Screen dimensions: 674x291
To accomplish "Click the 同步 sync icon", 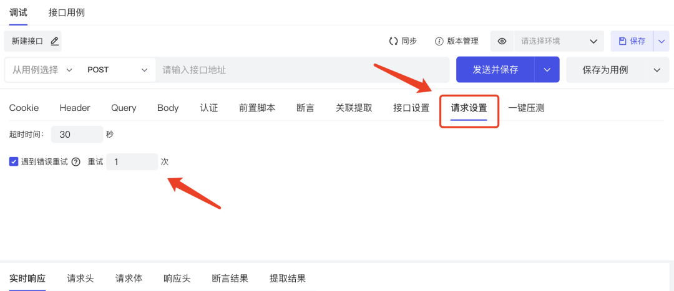I will point(393,41).
